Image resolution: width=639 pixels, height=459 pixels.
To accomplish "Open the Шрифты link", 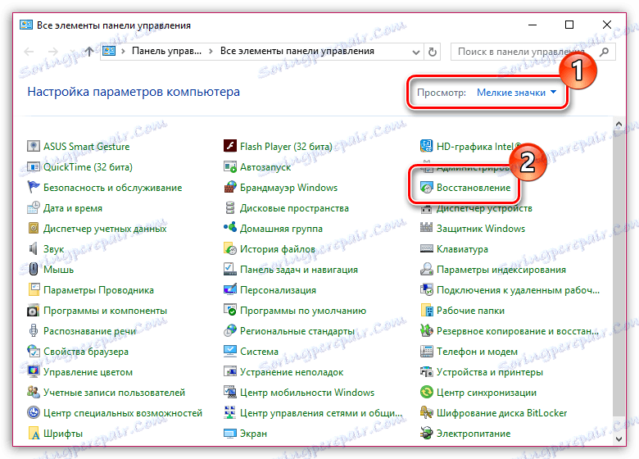I will 63,434.
